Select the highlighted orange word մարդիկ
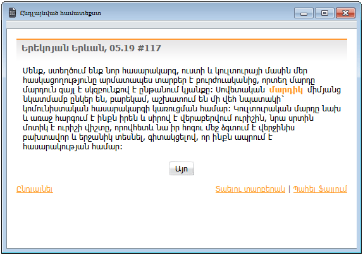The height and width of the screenshot is (255, 363). coord(286,90)
